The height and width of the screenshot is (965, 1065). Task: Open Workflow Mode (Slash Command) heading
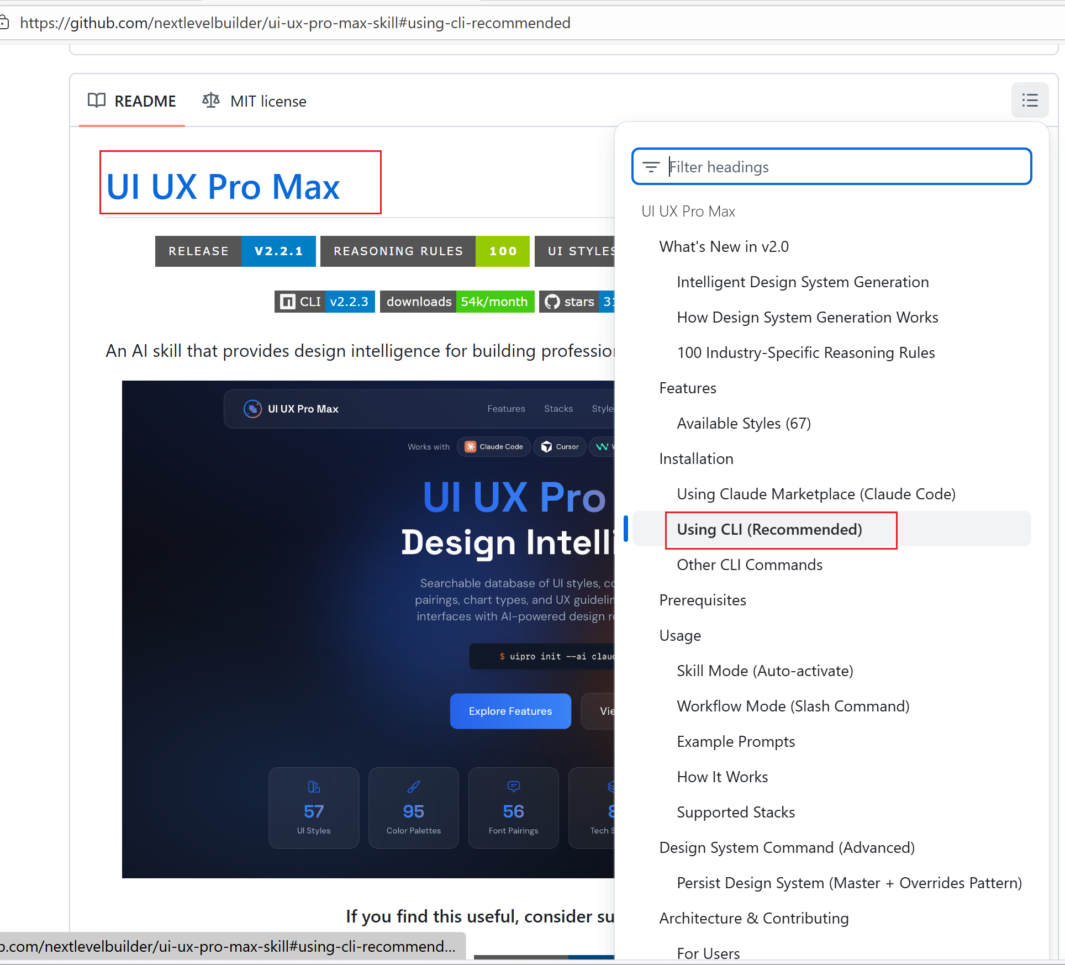coord(793,706)
